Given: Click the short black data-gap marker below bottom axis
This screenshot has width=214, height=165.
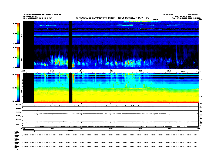Looking at the screenshot, I should [71, 131].
